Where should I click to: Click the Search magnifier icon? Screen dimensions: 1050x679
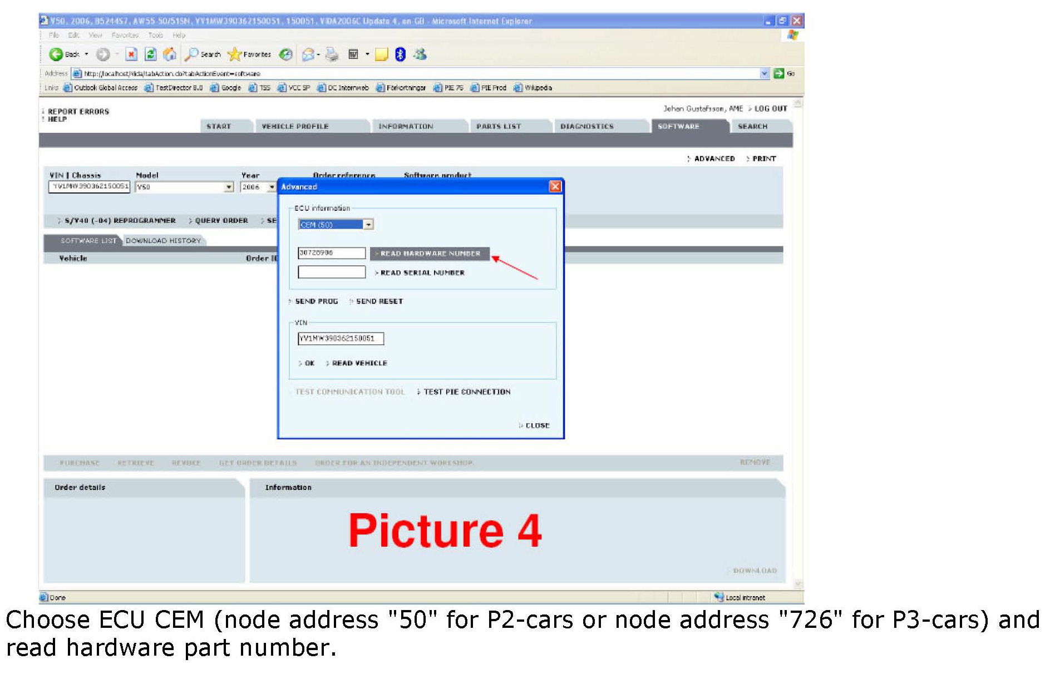(x=191, y=54)
